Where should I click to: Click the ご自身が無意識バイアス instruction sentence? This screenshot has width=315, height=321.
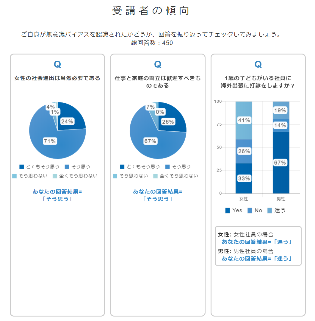click(151, 34)
